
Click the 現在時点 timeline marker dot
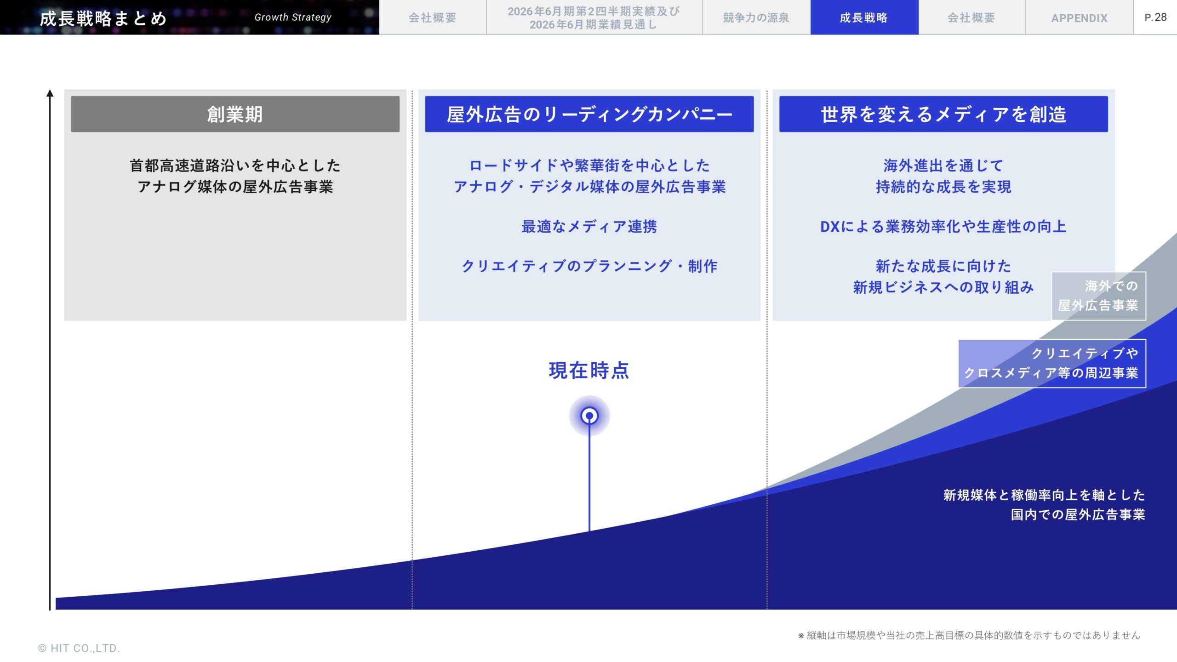tap(589, 415)
